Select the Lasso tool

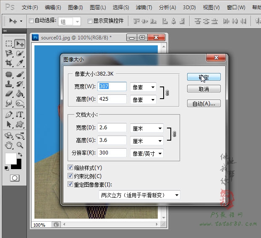9,53
